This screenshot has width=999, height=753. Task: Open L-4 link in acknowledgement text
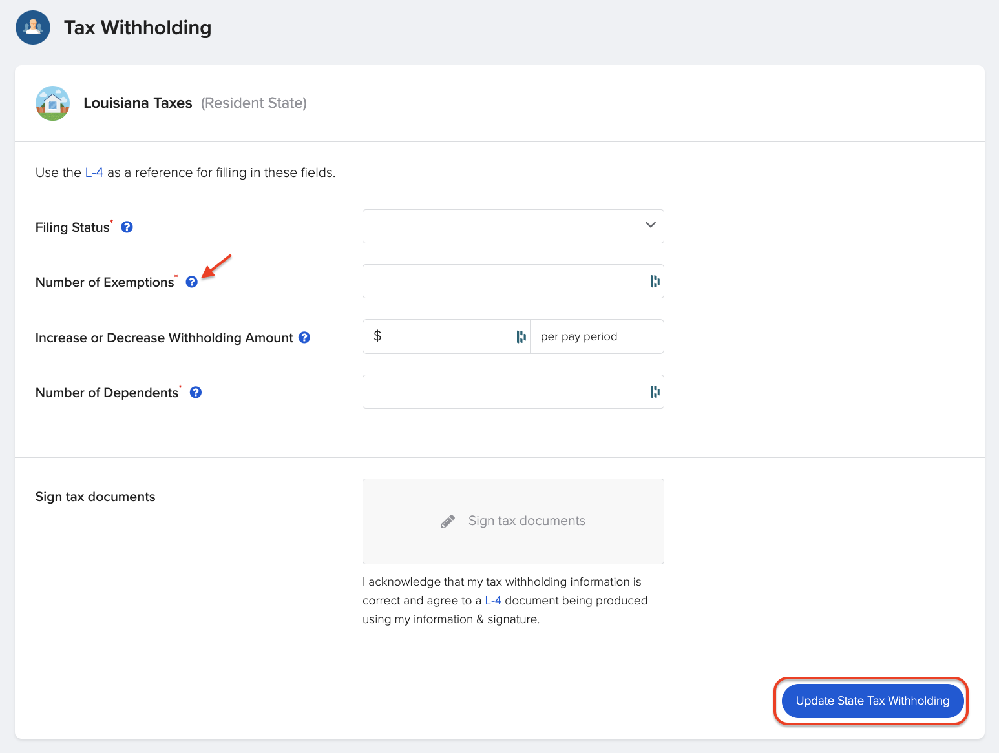(493, 601)
